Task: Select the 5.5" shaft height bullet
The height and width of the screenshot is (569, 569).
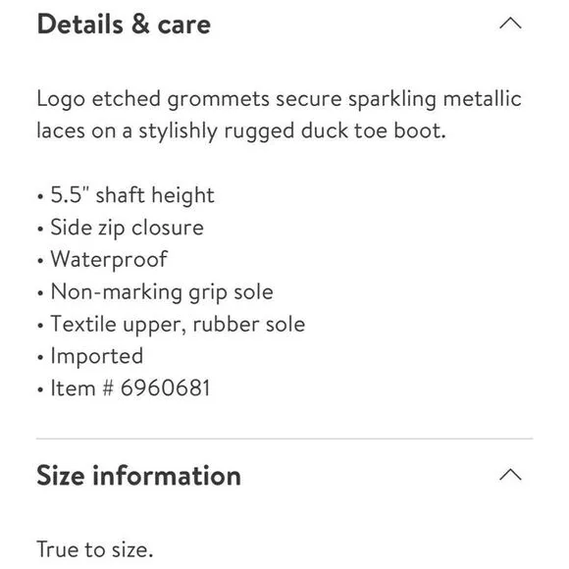Action: (x=132, y=195)
